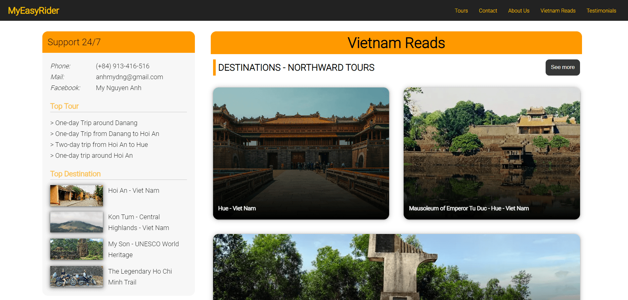Click the See more button
Viewport: 628px width, 300px height.
tap(562, 67)
